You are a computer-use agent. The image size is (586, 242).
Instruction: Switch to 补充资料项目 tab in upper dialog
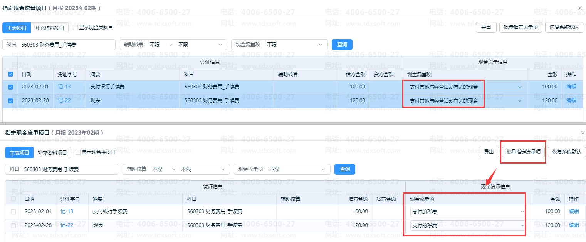point(49,28)
